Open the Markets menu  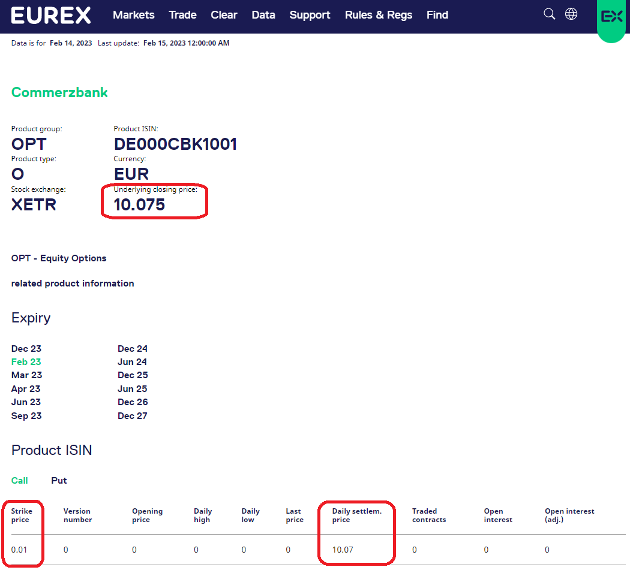[133, 15]
